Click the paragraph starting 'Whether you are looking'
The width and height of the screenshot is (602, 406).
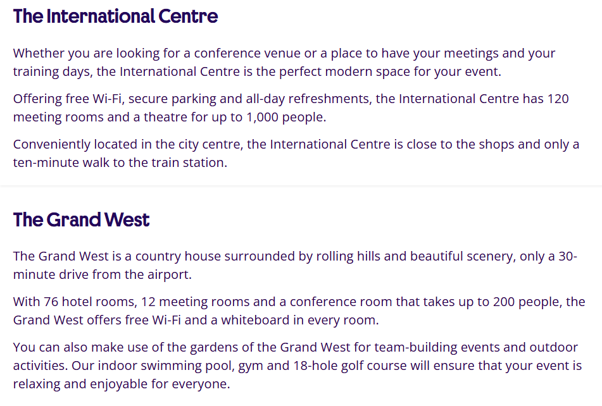284,62
